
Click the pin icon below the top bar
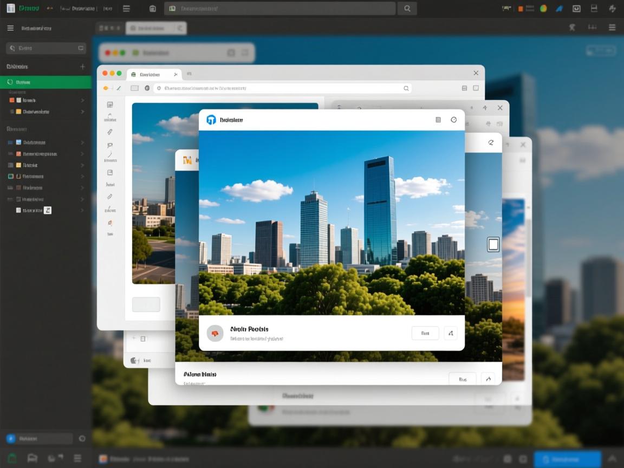[572, 28]
